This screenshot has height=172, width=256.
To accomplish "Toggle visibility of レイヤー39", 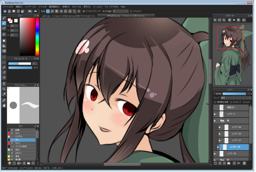I will coord(215,154).
